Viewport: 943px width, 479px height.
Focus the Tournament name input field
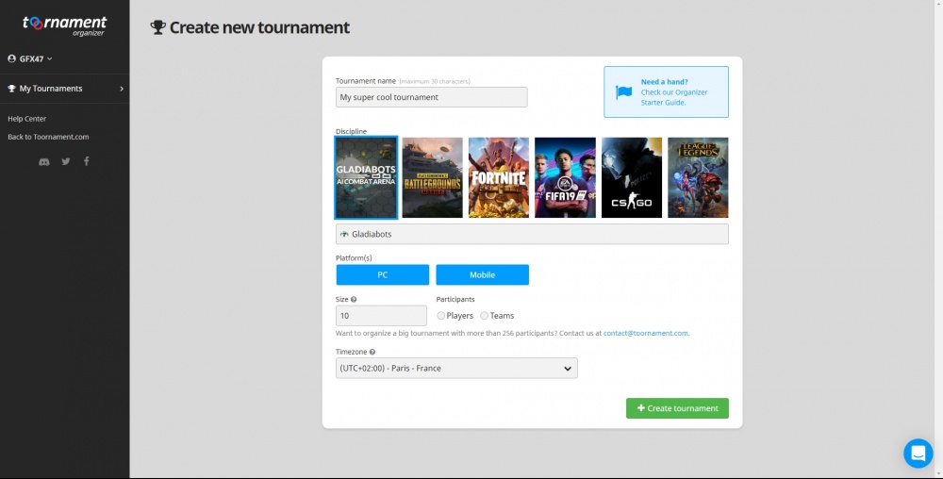tap(431, 97)
